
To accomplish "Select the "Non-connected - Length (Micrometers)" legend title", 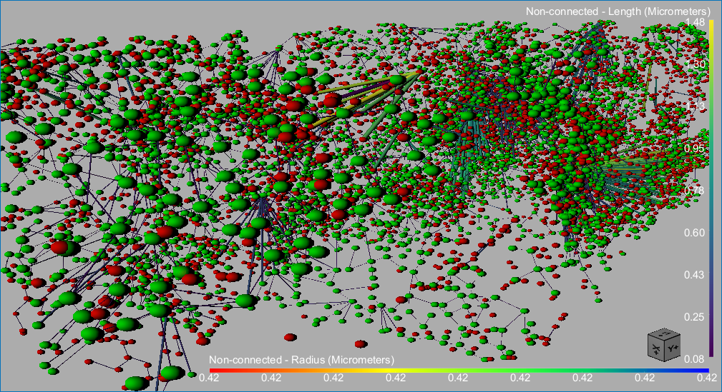I will tap(618, 11).
